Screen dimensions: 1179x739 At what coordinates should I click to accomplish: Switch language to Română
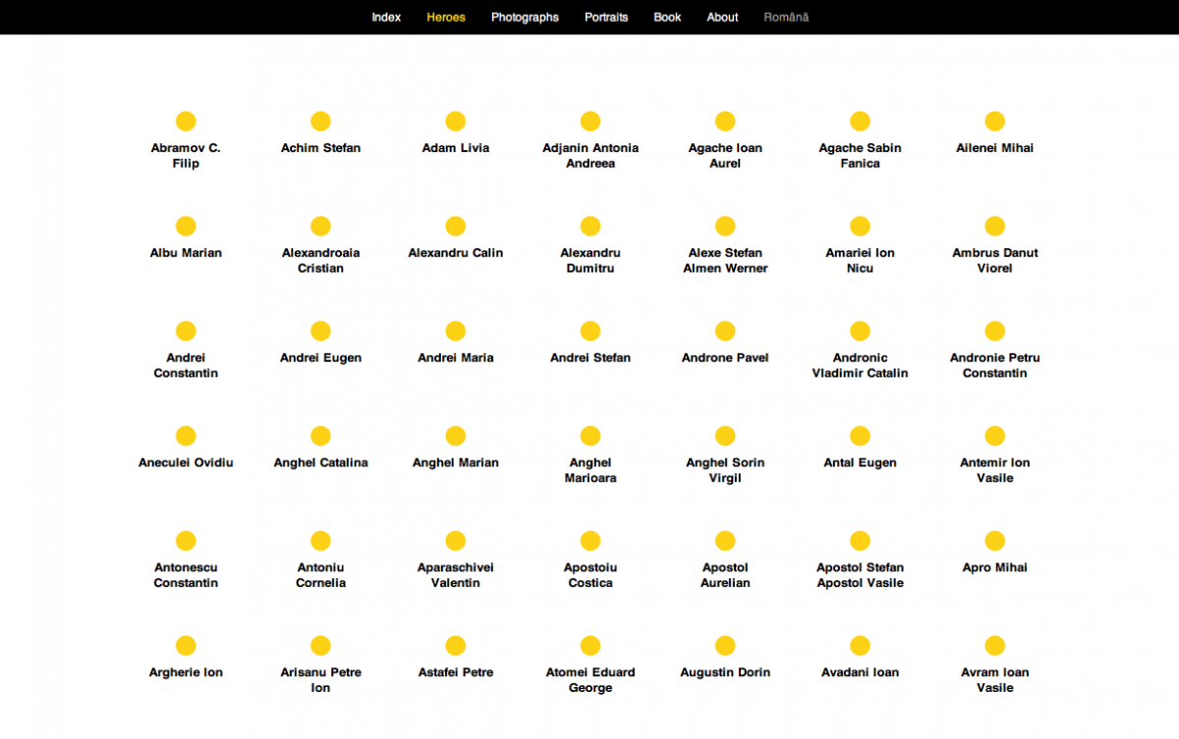point(786,17)
